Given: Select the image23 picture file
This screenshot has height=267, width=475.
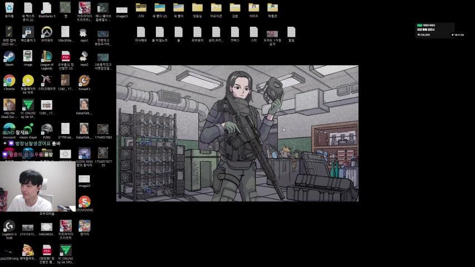Looking at the screenshot, I should pyautogui.click(x=122, y=12).
